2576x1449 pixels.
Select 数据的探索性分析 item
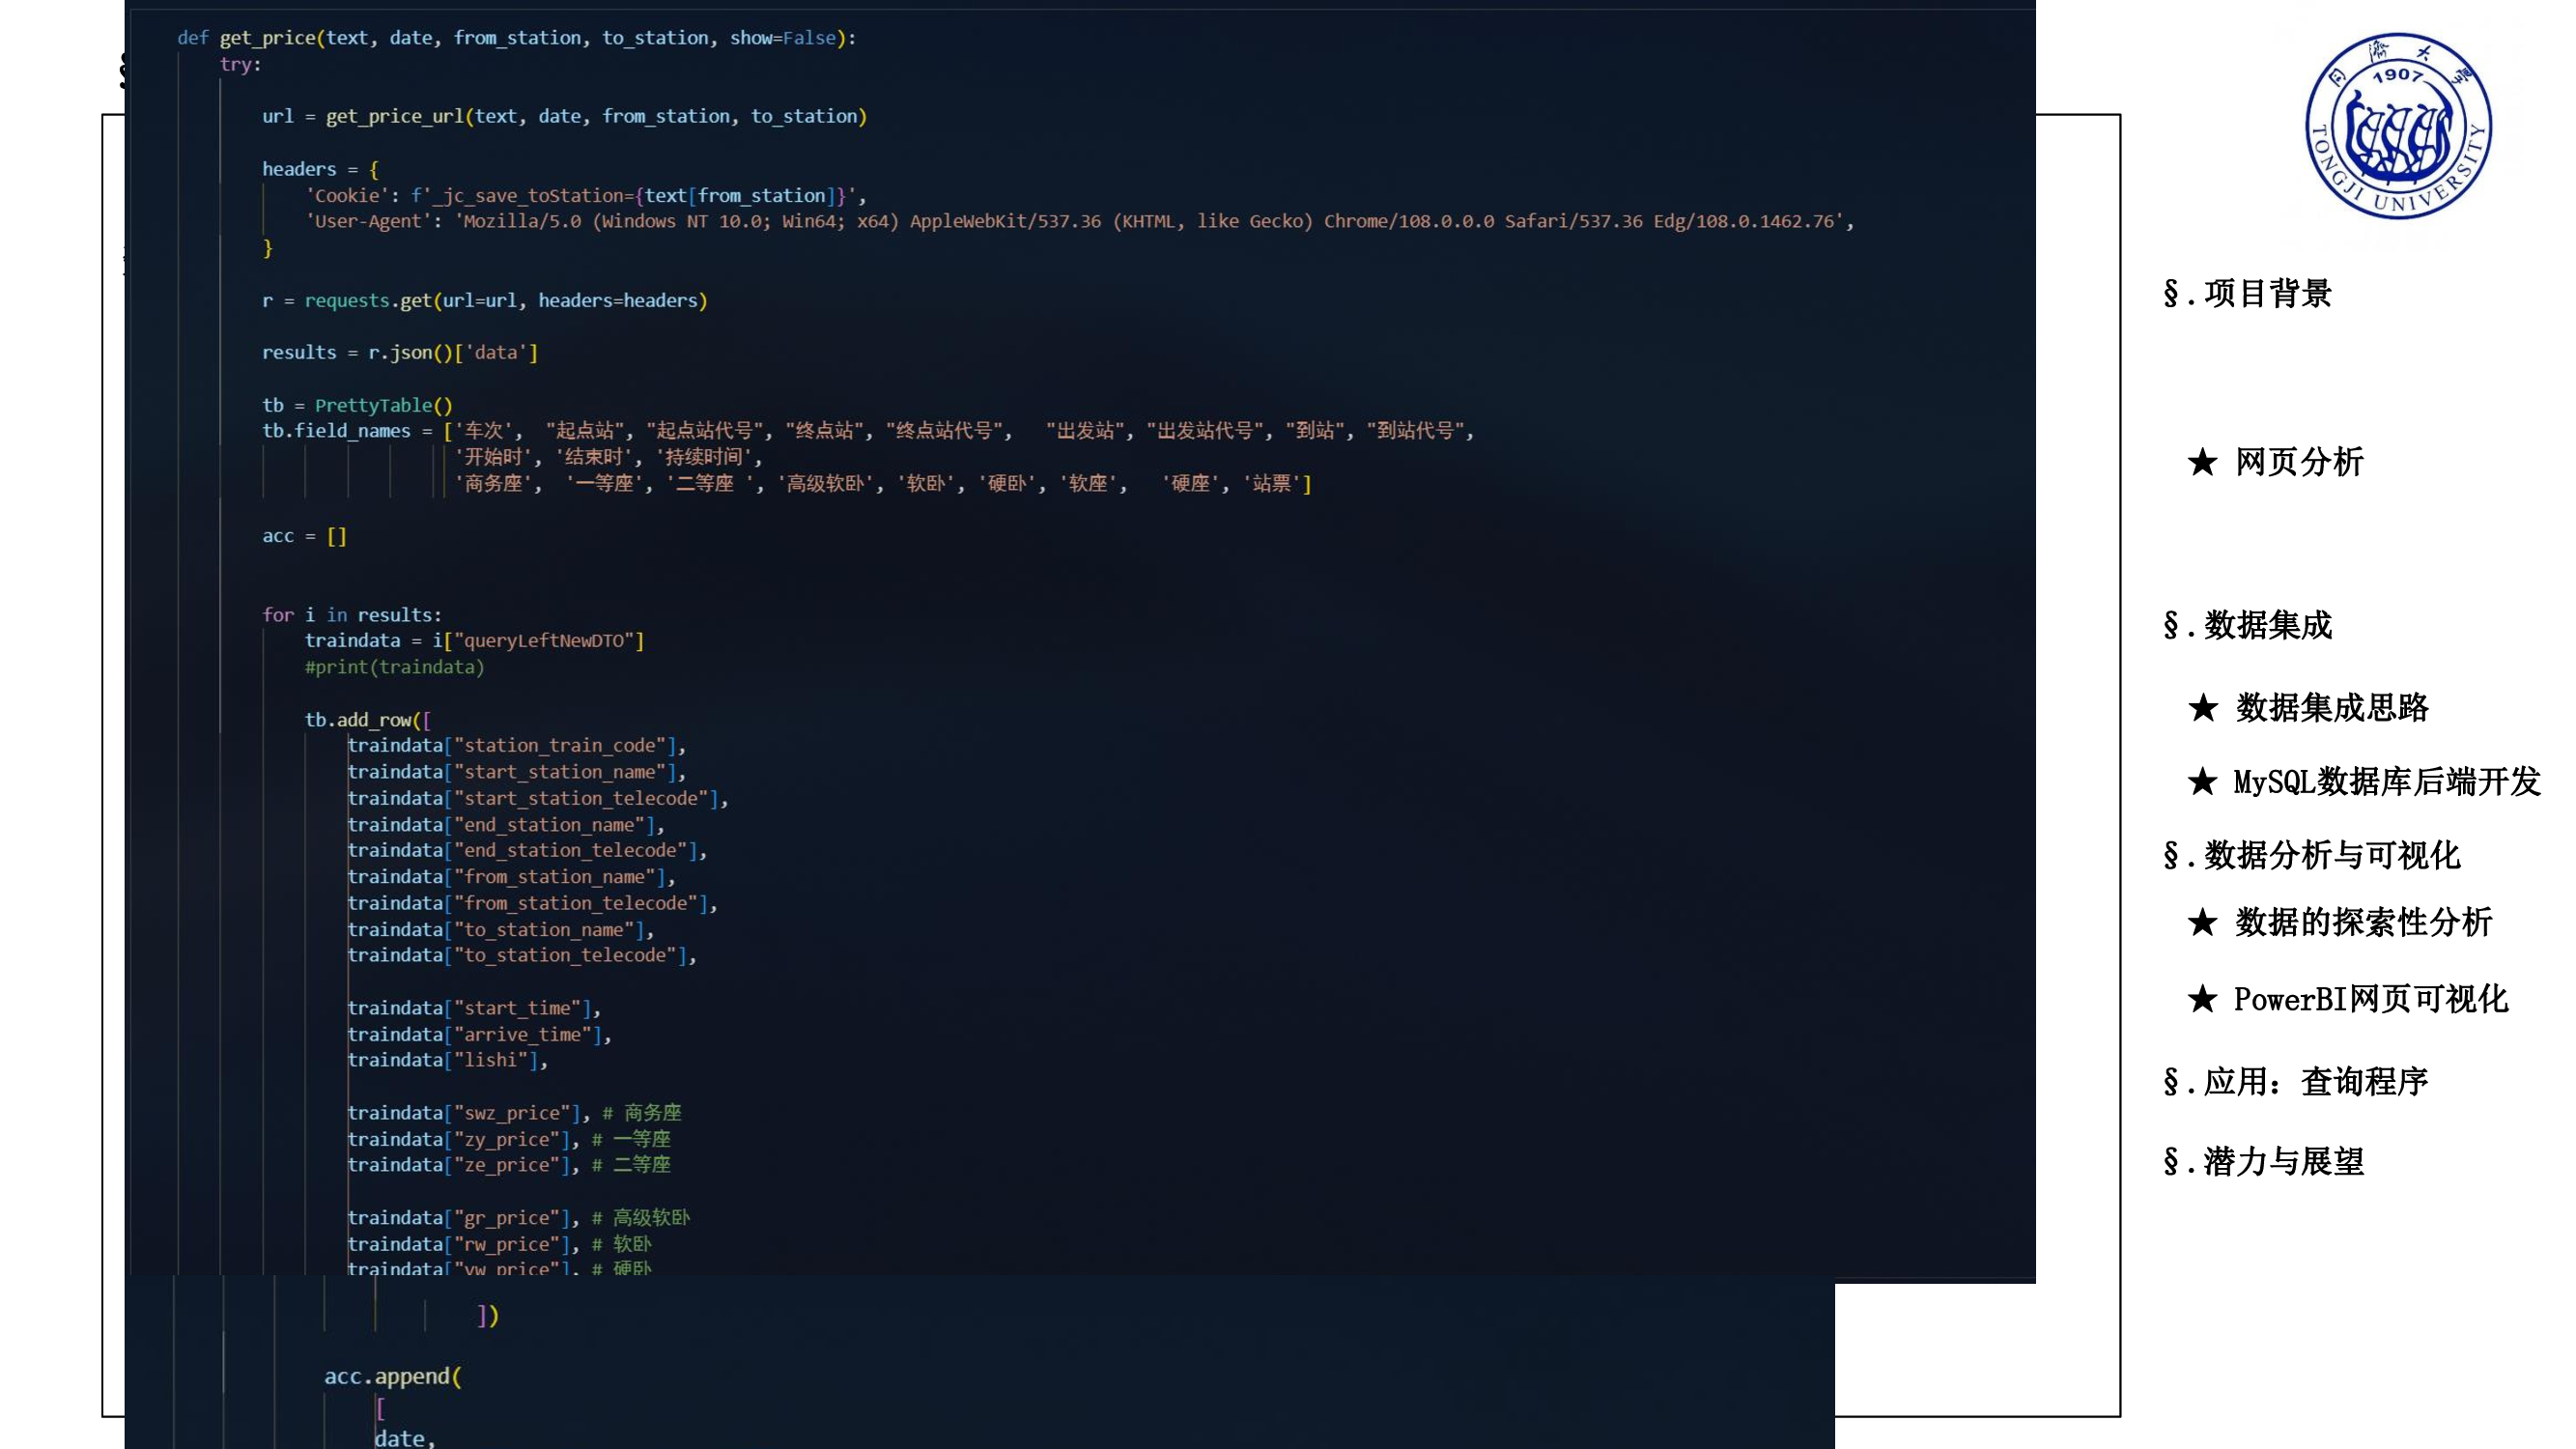(2363, 922)
